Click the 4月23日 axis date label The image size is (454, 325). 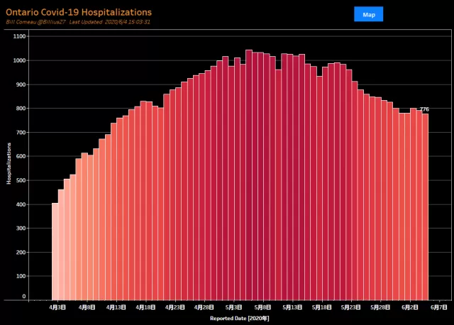(175, 307)
